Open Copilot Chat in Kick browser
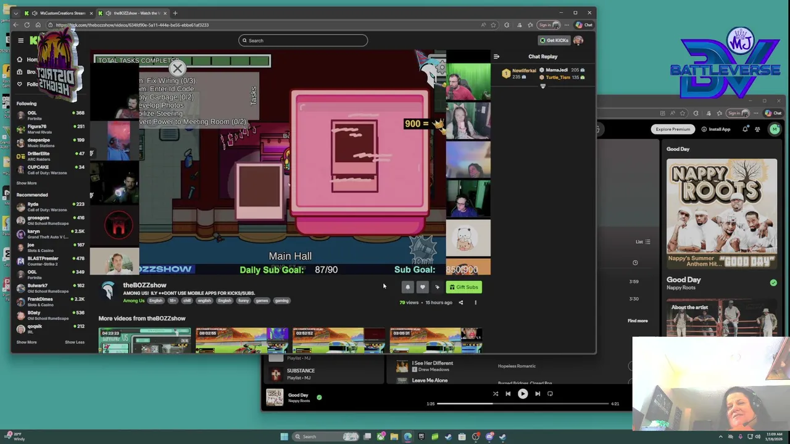Image resolution: width=790 pixels, height=444 pixels. [x=584, y=25]
